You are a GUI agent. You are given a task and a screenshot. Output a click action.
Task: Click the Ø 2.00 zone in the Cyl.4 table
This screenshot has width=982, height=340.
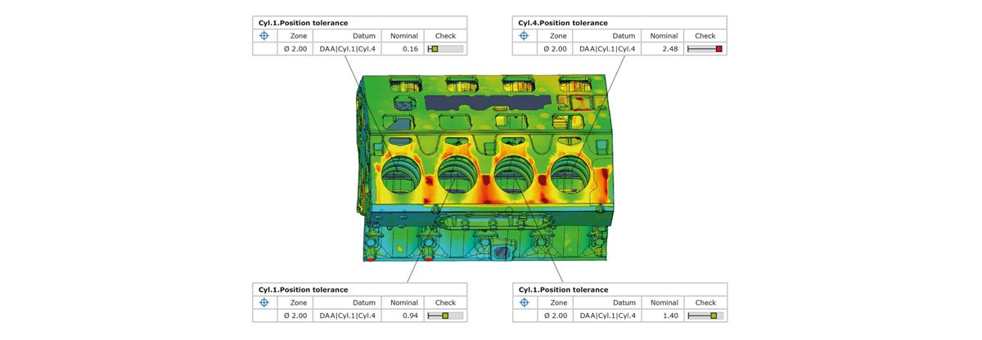pos(556,49)
